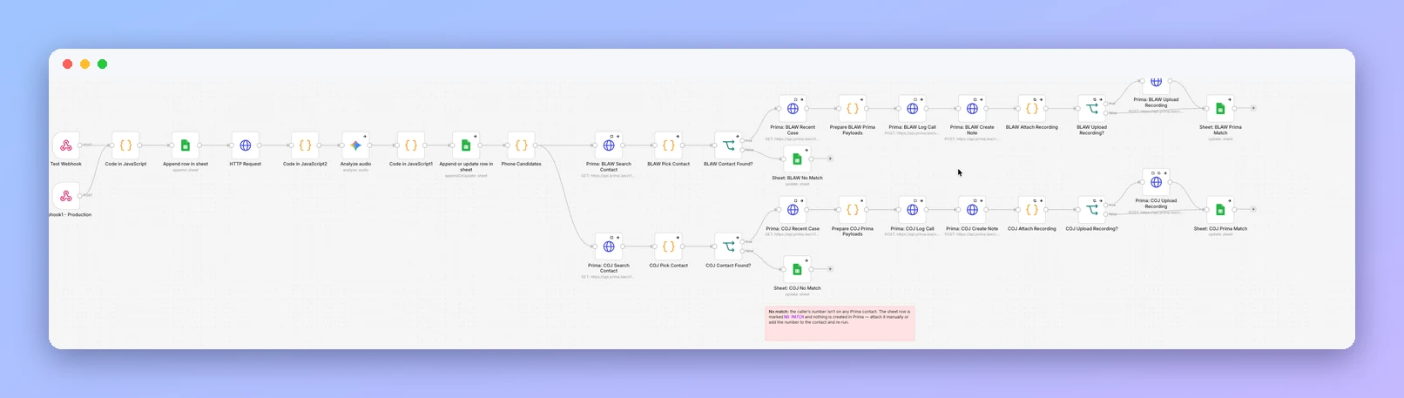Click the yellow minimize window button
The image size is (1404, 398).
(x=85, y=64)
